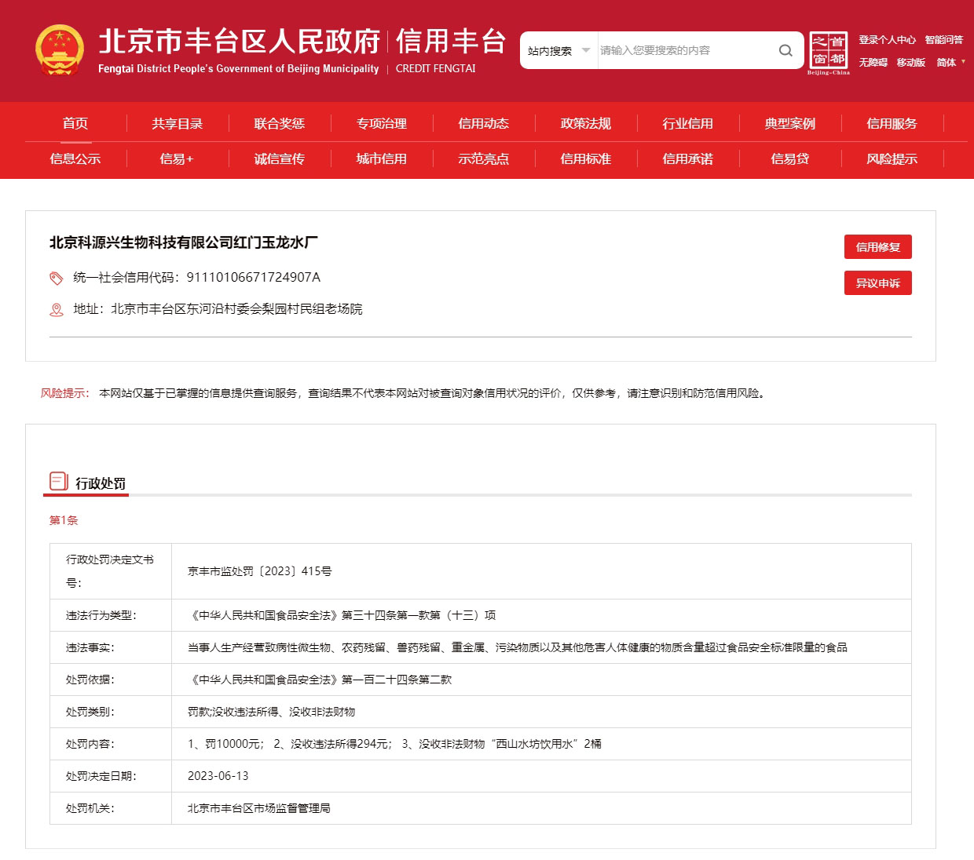The width and height of the screenshot is (974, 860).
Task: Open 行业信用 menu item
Action: point(688,123)
